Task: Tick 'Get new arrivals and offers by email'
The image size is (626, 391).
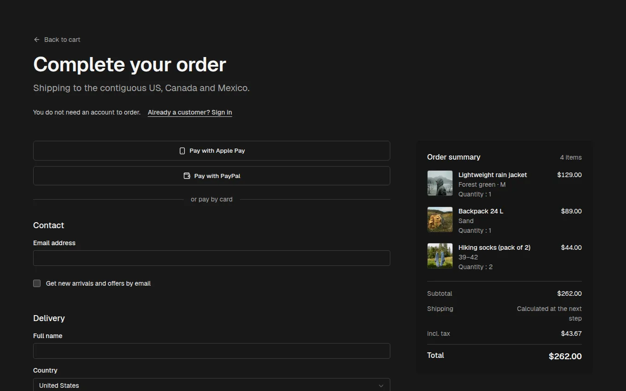Action: click(37, 283)
